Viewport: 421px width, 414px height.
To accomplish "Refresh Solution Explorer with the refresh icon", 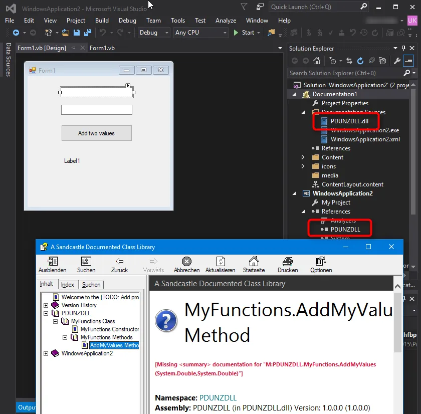I will 360,61.
